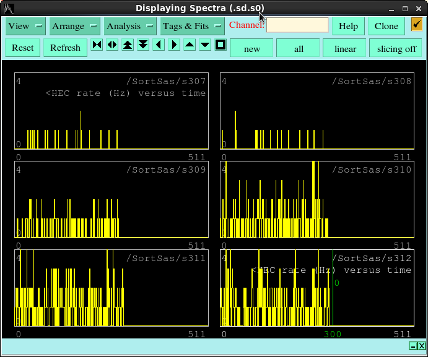Minimize the Displaying Spectra window
This screenshot has height=357, width=428.
pos(391,9)
